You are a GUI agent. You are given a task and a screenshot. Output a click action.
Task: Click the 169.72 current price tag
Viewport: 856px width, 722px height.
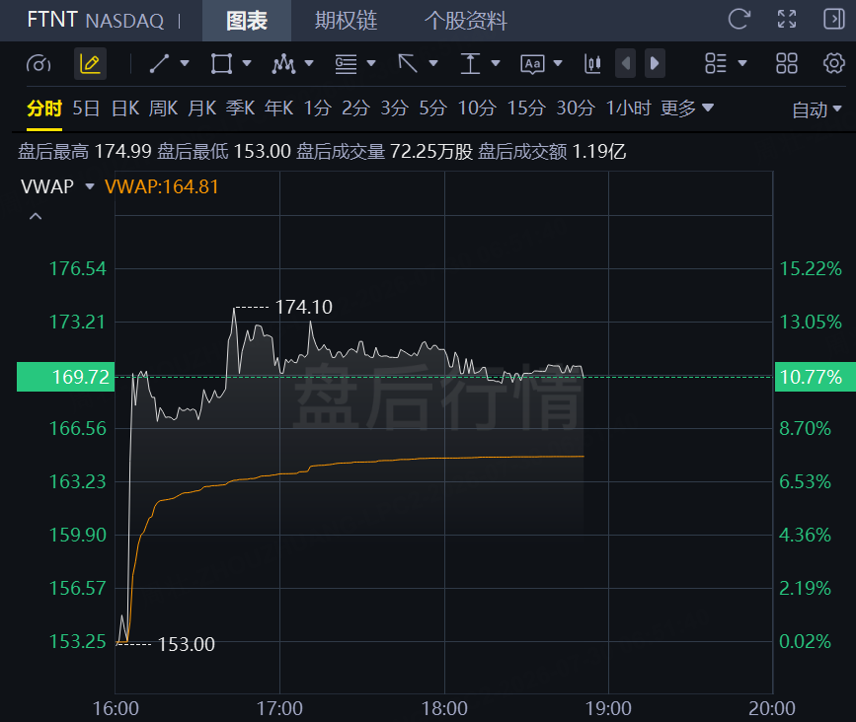click(65, 377)
